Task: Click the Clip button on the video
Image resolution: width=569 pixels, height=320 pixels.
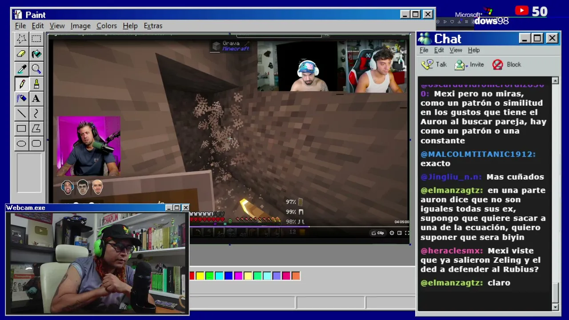Action: coord(379,233)
